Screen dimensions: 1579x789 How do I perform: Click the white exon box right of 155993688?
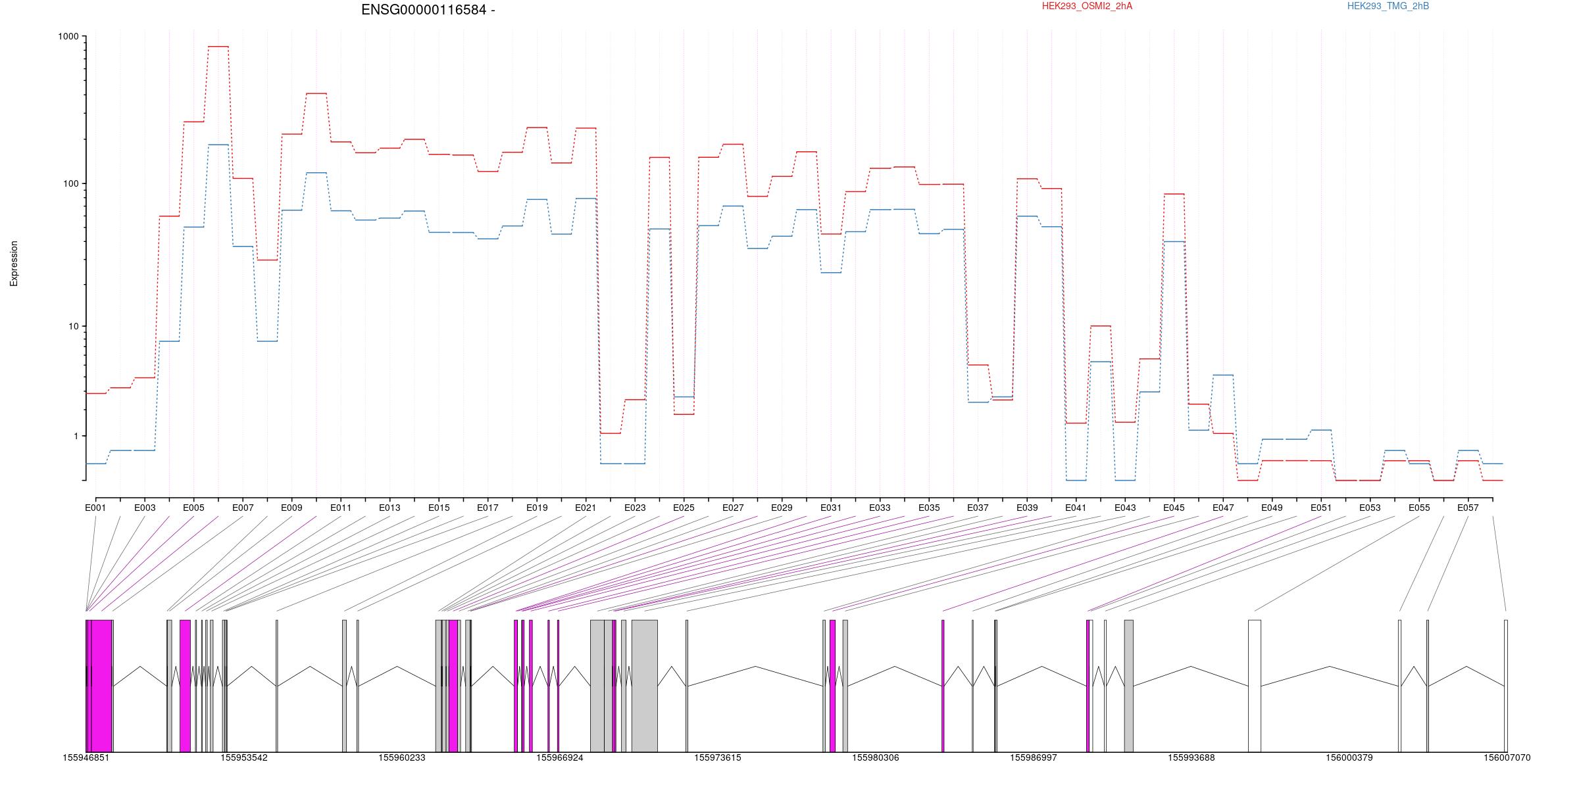pos(1255,686)
